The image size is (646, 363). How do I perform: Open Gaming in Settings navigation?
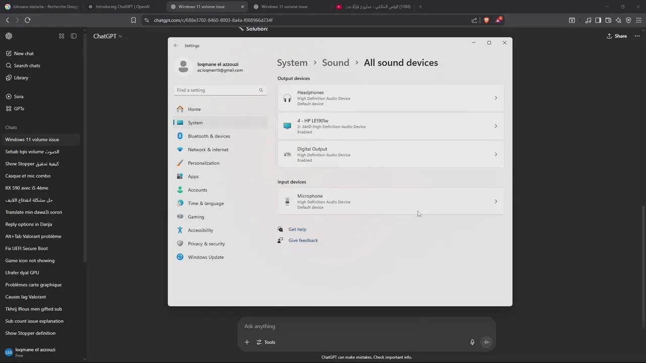click(x=220, y=217)
